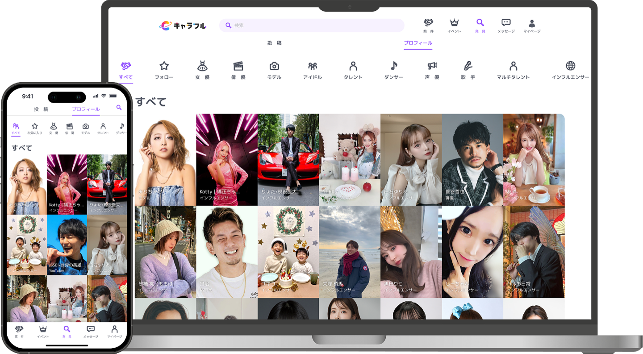Click the キャラフル logo on the laptop
This screenshot has width=643, height=354.
(183, 26)
